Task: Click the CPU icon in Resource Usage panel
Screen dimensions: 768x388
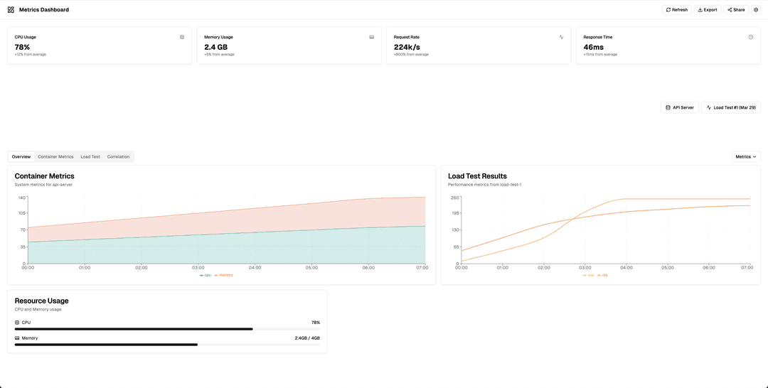Action: (x=17, y=323)
